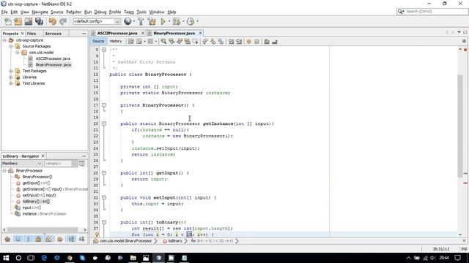Switch to the Services tab

(53, 34)
